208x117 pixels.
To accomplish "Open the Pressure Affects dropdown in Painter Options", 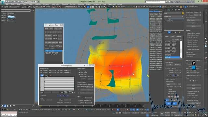I will click(x=90, y=87).
